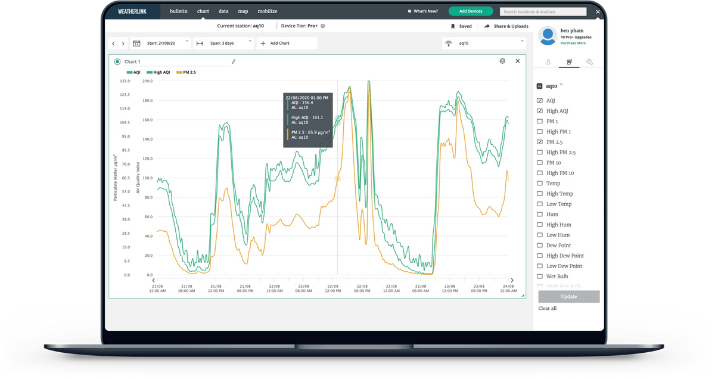The image size is (715, 379).
Task: Switch to the bulletin tab
Action: pos(178,11)
